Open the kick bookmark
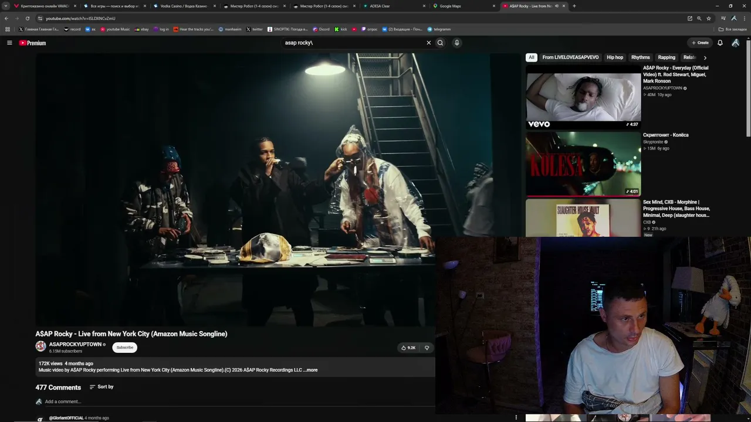Screen dimensions: 751x422 (x=341, y=29)
